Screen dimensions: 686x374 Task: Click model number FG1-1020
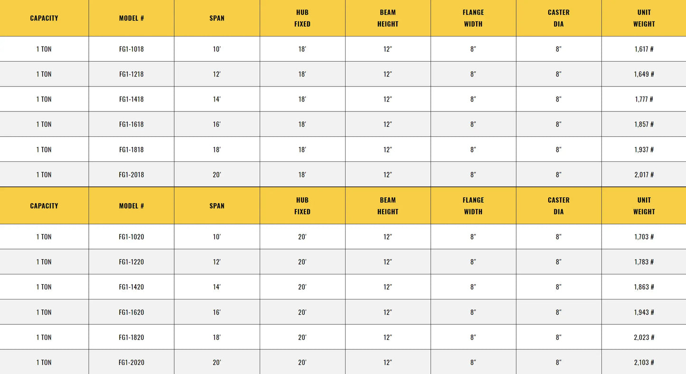point(132,237)
